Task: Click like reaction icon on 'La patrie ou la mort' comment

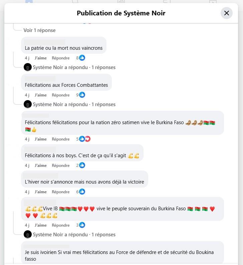Action: click(82, 58)
